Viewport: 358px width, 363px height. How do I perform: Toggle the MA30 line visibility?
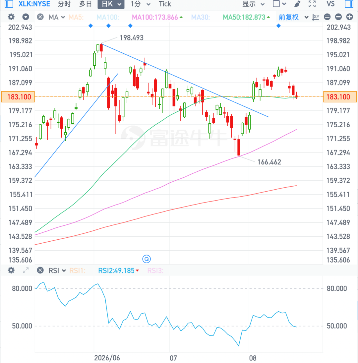tap(201, 17)
